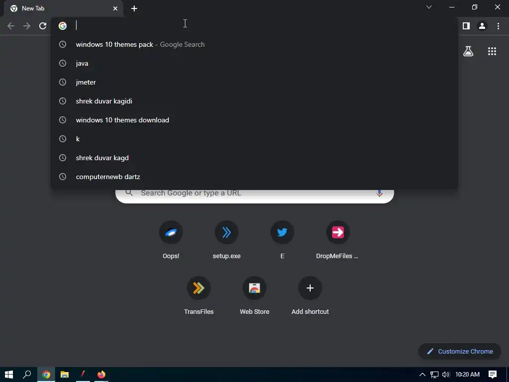This screenshot has height=382, width=509.
Task: Open the Windows Start menu
Action: (x=9, y=375)
